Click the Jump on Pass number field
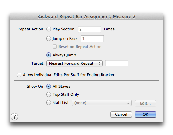This screenshot has width=173, height=135. [92, 38]
